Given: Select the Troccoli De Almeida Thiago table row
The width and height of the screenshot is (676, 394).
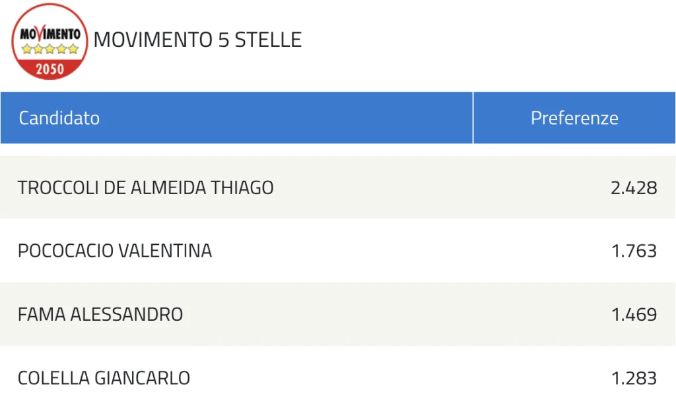Looking at the screenshot, I should 338,187.
